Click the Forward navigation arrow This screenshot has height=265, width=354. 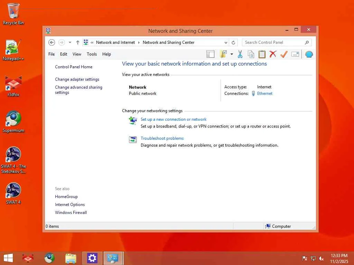62,42
